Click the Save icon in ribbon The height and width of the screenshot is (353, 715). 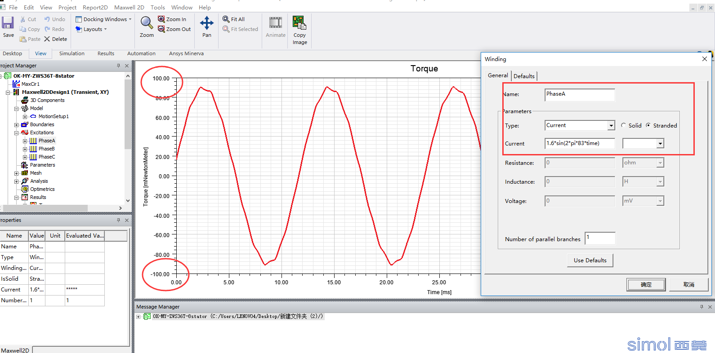click(8, 23)
